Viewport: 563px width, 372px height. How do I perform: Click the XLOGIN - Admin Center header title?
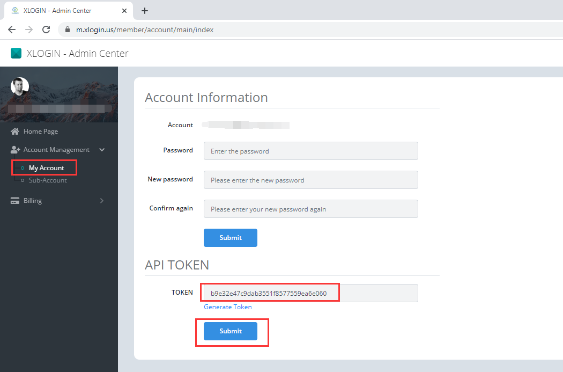(x=77, y=53)
